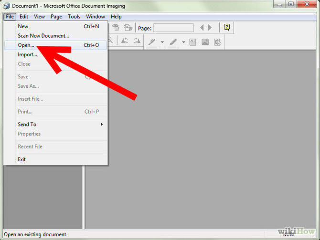Click the Rotate Left toolbar icon
The width and height of the screenshot is (320, 240).
point(125,41)
